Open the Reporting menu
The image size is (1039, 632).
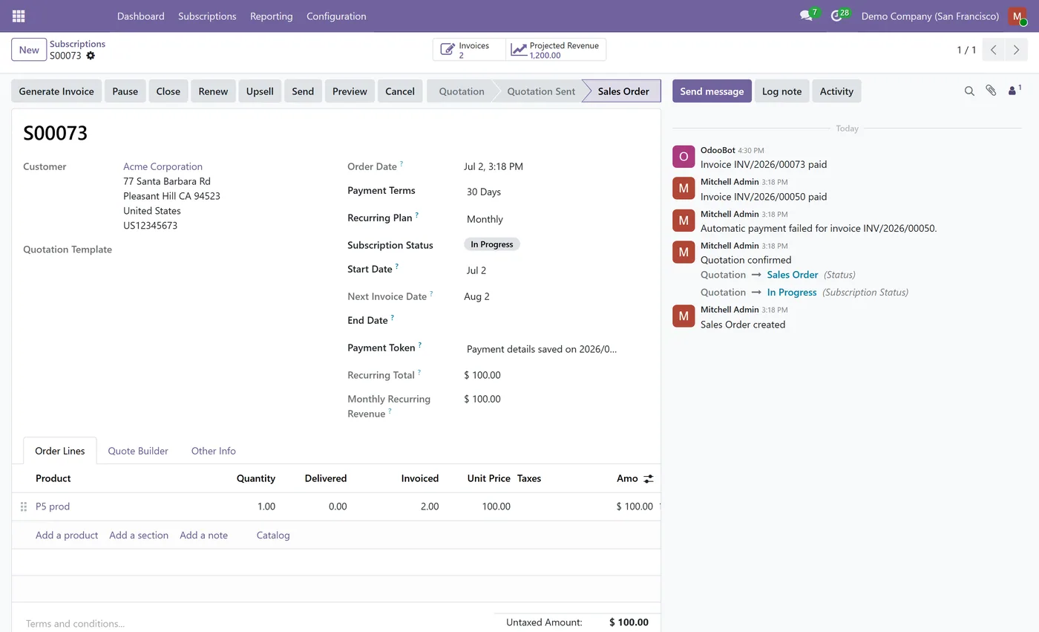(271, 16)
